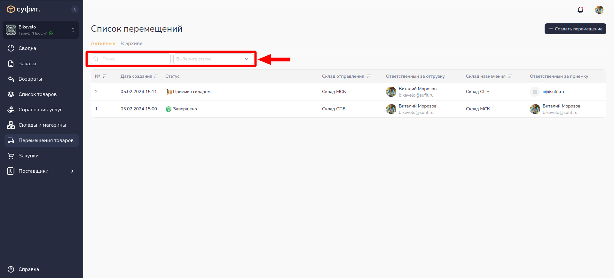Image resolution: width=614 pixels, height=278 pixels.
Task: Open transfer number 1 row
Action: [349, 109]
